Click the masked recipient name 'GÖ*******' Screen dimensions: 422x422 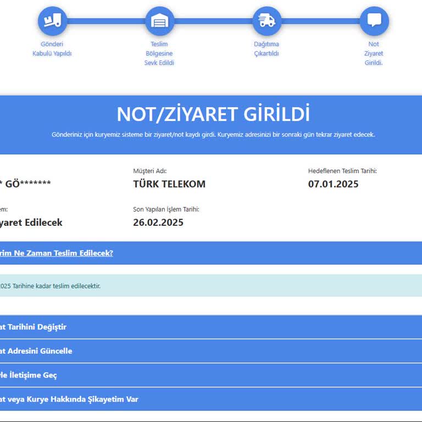point(28,184)
